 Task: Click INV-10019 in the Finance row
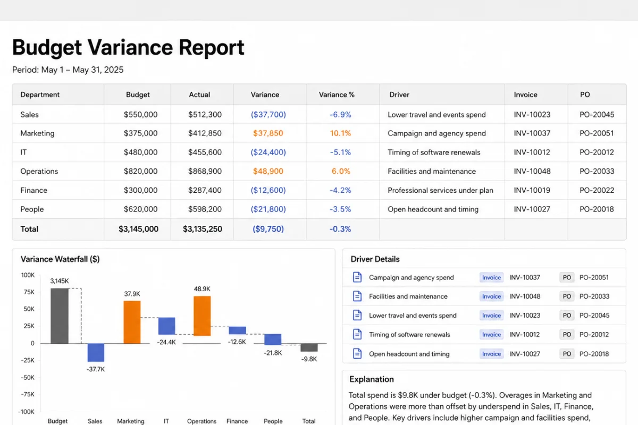(x=532, y=190)
